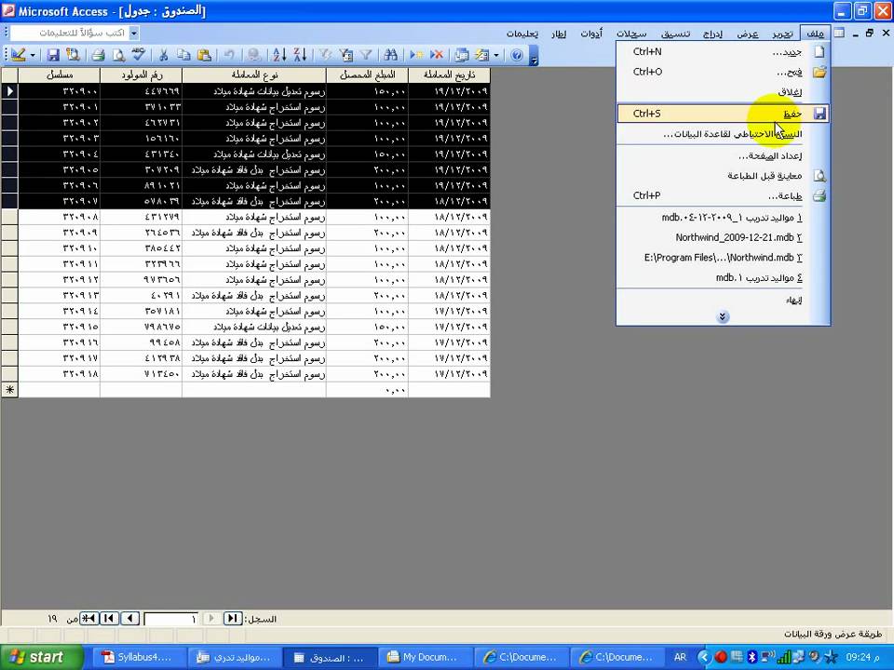Screen dimensions: 894x670
Task: Click the نوع المعاملة column header
Action: 254,74
